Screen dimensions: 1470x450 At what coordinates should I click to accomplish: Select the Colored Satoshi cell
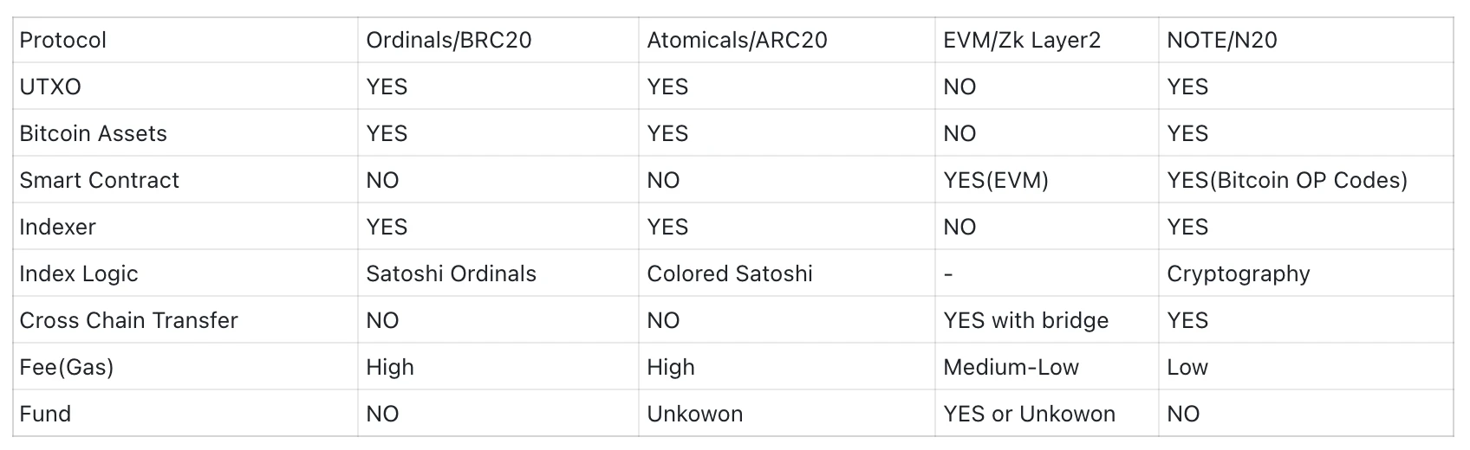pos(730,273)
